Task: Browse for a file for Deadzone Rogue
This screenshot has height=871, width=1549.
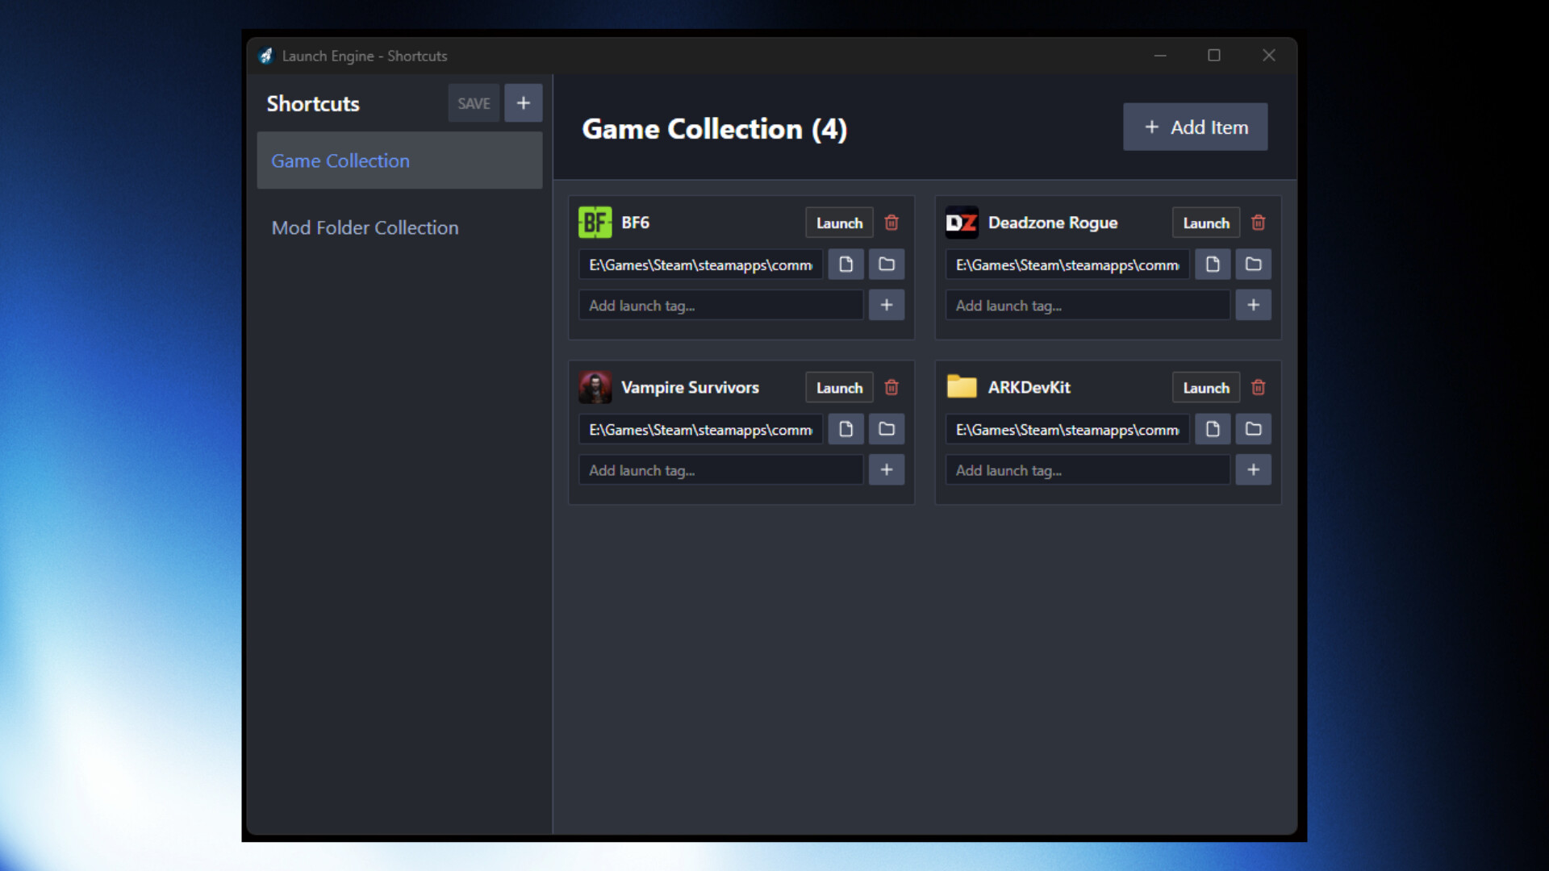Action: coord(1213,265)
